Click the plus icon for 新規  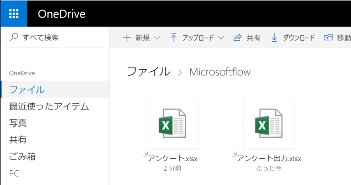click(x=127, y=38)
